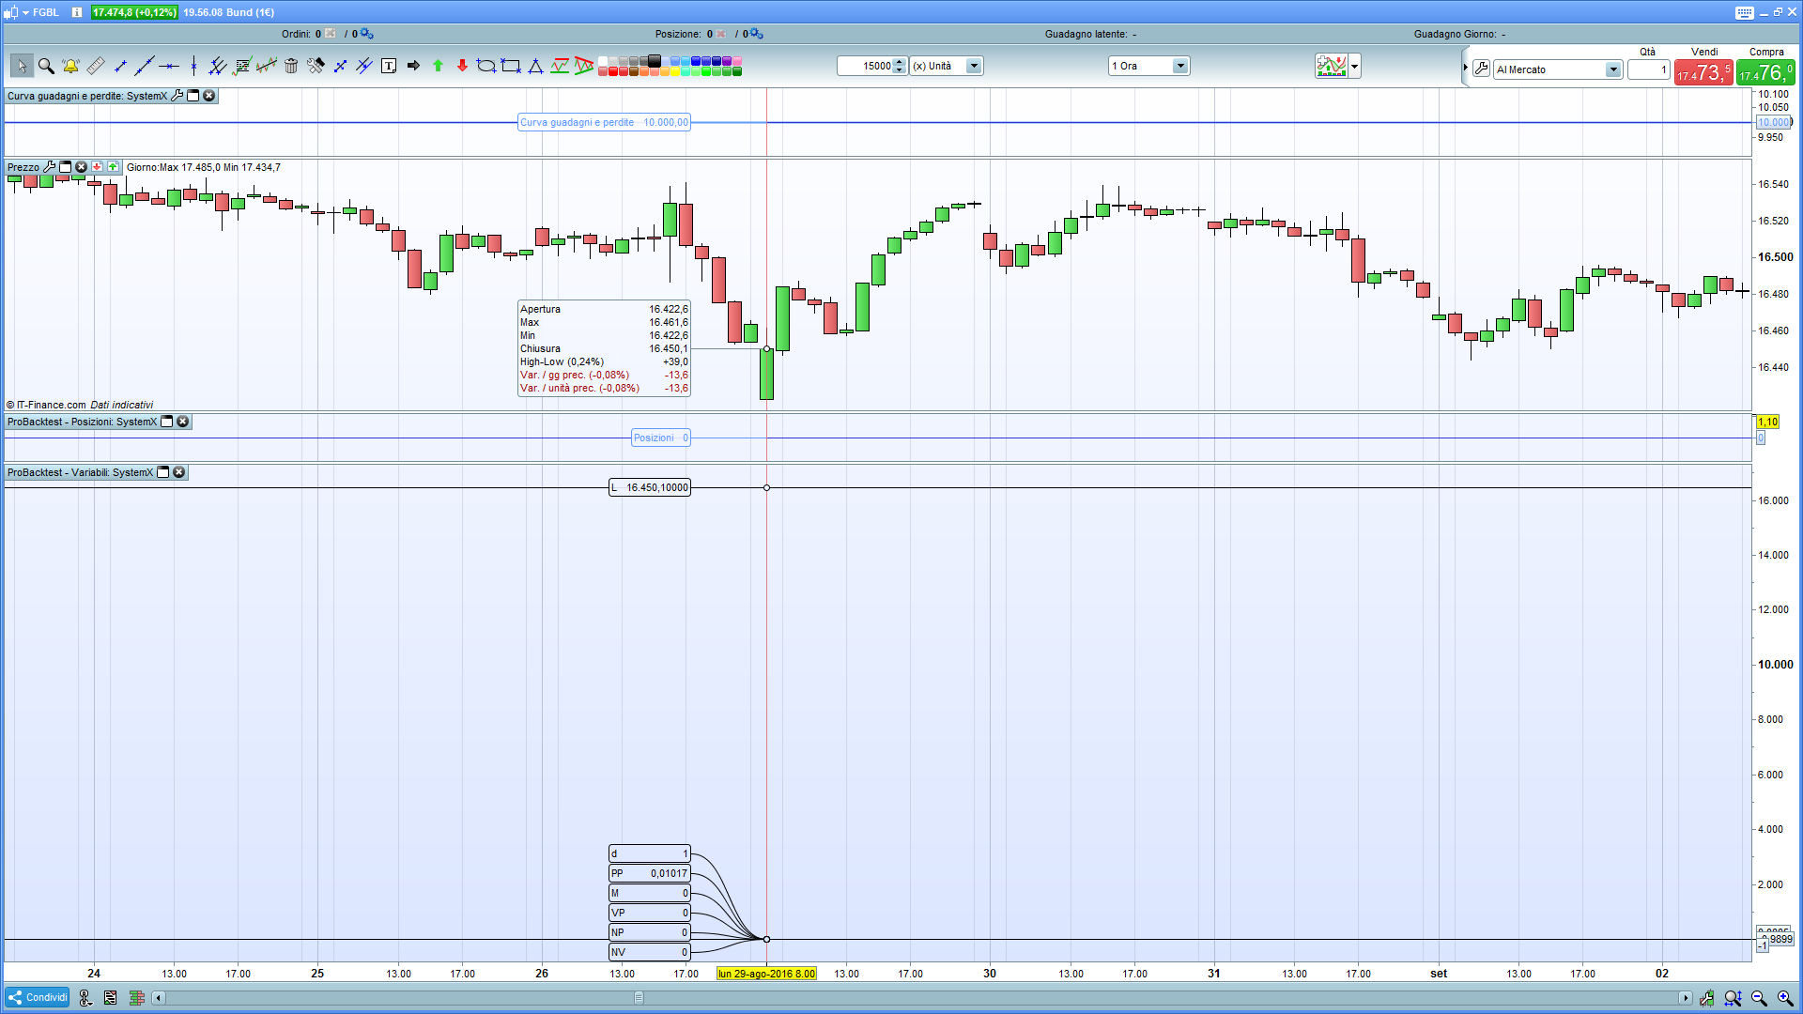Click the Condividi share button
The image size is (1803, 1014).
tap(38, 997)
